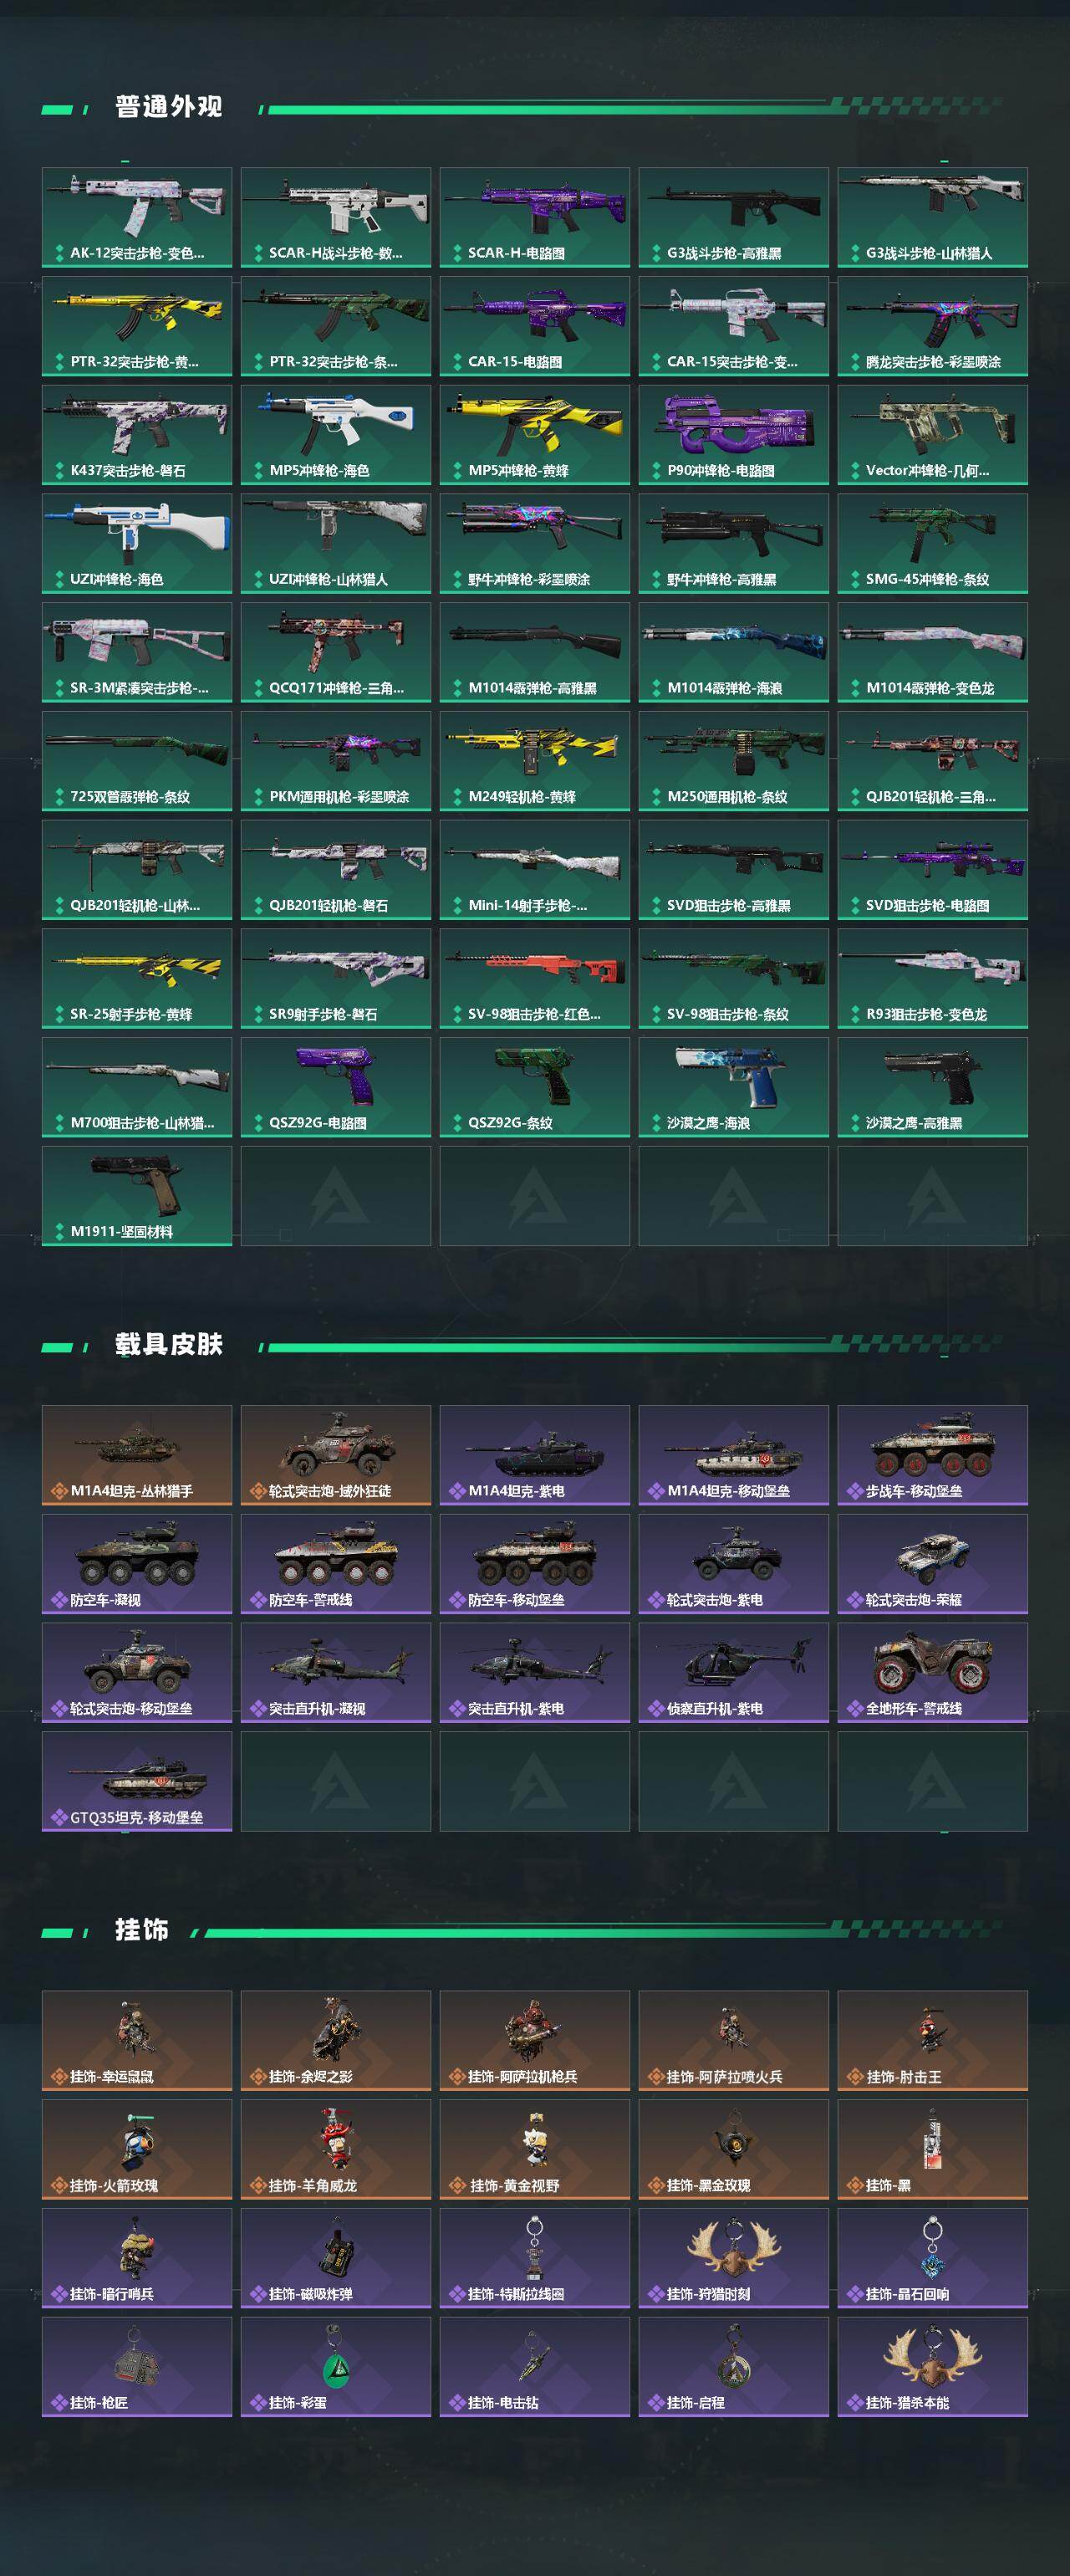This screenshot has height=2576, width=1070.
Task: Open the 沙漠之鹰-海浪 pistol skin
Action: (x=733, y=1087)
